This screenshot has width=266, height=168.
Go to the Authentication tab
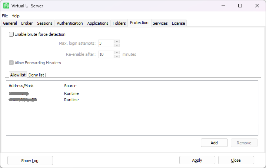[x=70, y=23]
